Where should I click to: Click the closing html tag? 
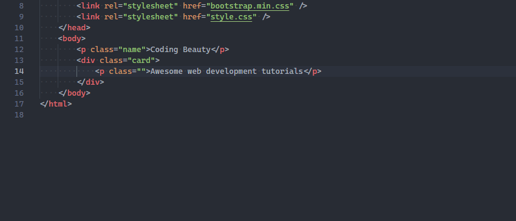pos(56,104)
